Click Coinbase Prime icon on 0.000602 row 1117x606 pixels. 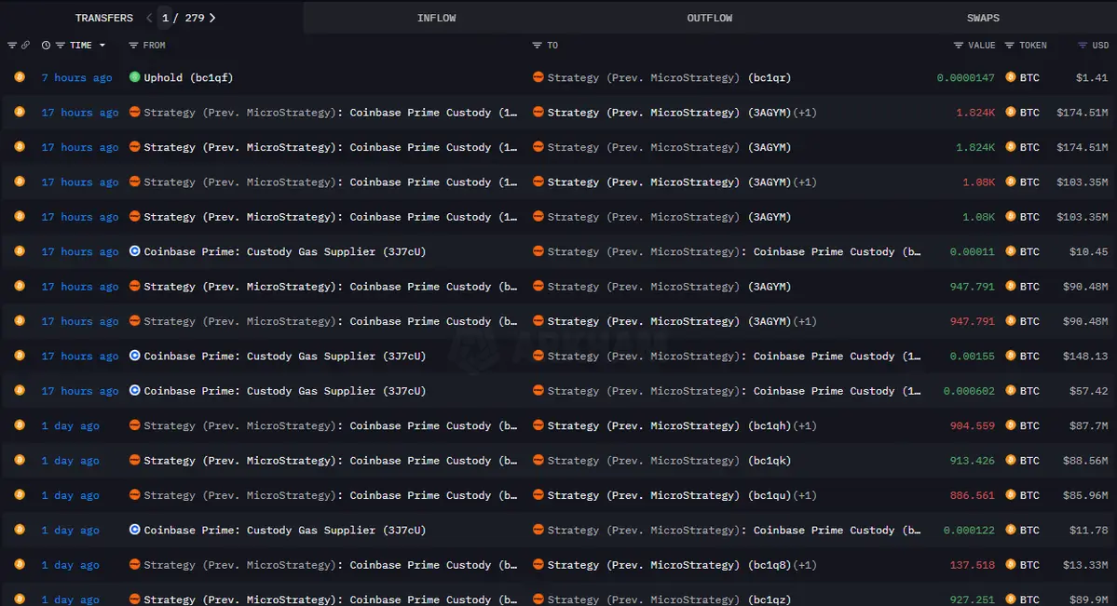[x=135, y=390]
